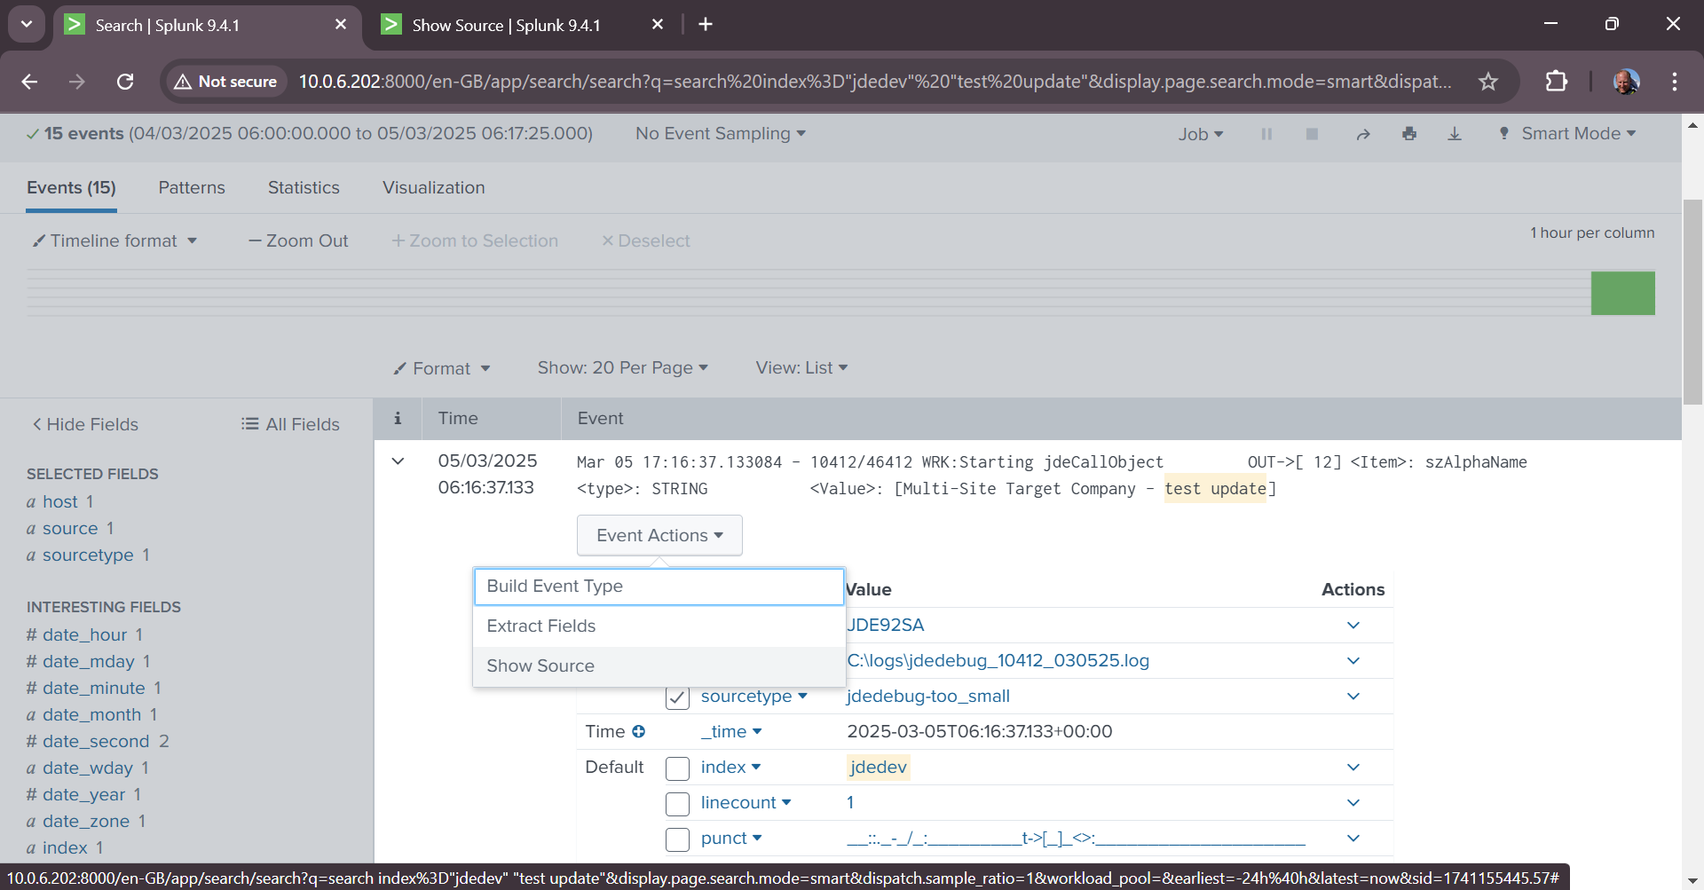1704x890 pixels.
Task: Click the Hide Fields link
Action: click(86, 424)
